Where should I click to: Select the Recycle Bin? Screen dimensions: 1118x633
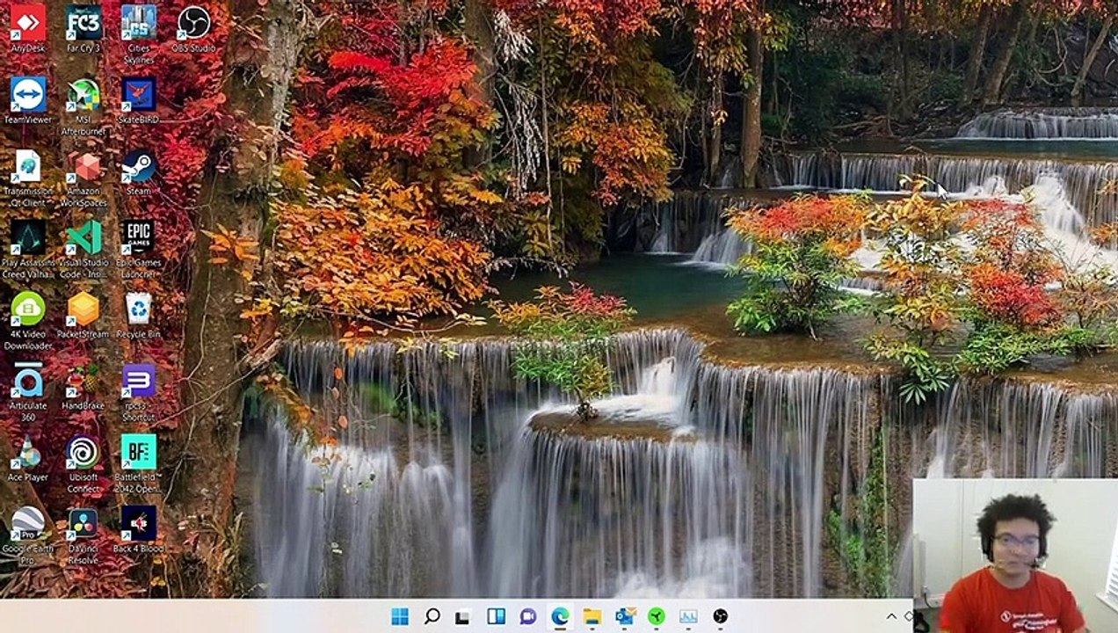point(139,315)
